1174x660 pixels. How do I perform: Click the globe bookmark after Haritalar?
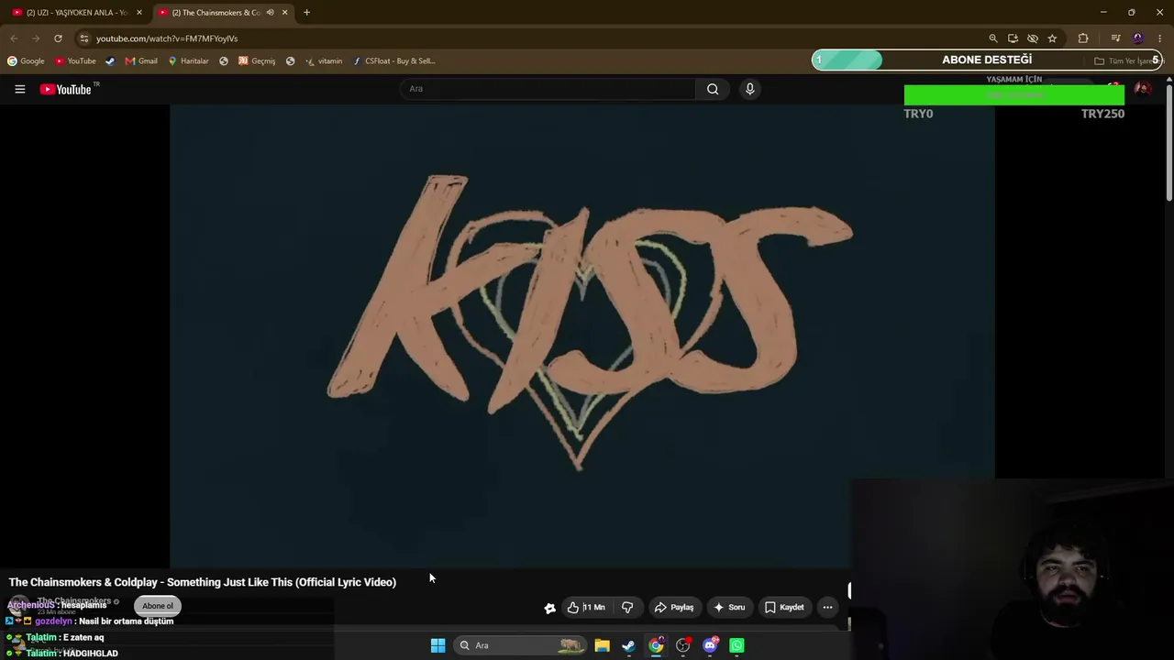[224, 61]
